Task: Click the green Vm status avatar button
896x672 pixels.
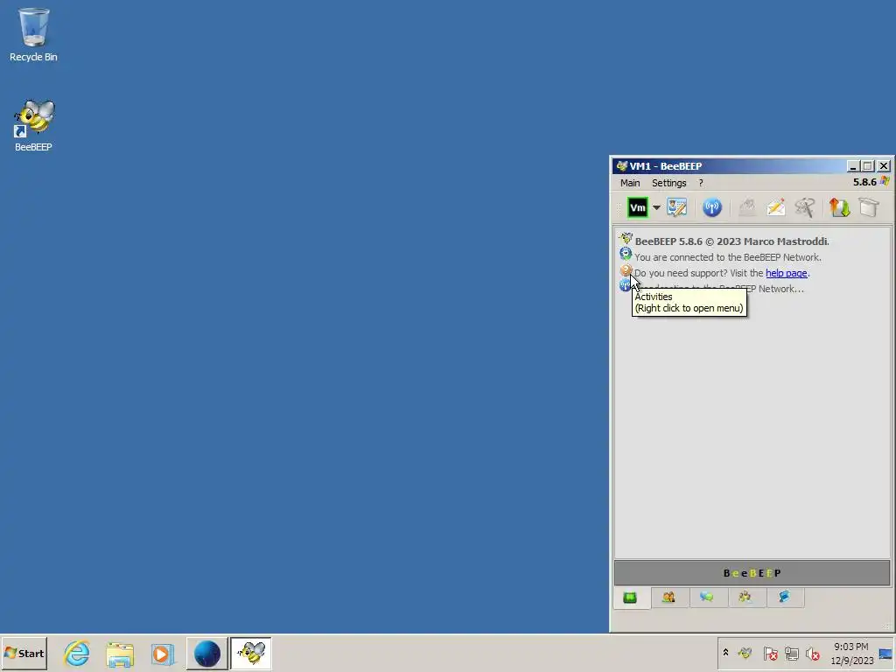Action: (x=637, y=207)
